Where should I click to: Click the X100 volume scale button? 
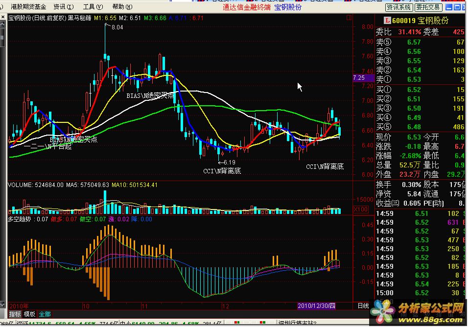(360, 209)
